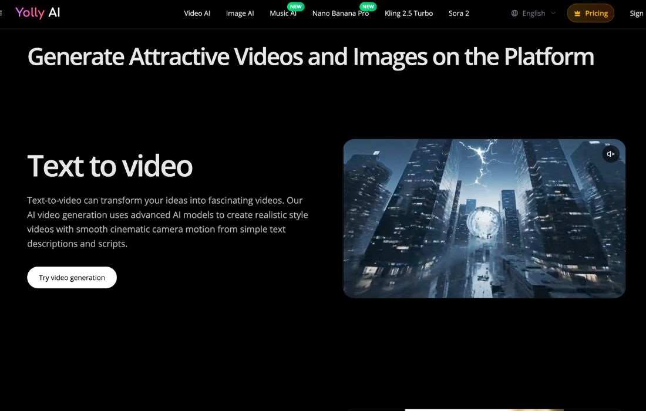This screenshot has width=646, height=411.
Task: Open Kling 2.5 Turbo page
Action: click(x=408, y=14)
